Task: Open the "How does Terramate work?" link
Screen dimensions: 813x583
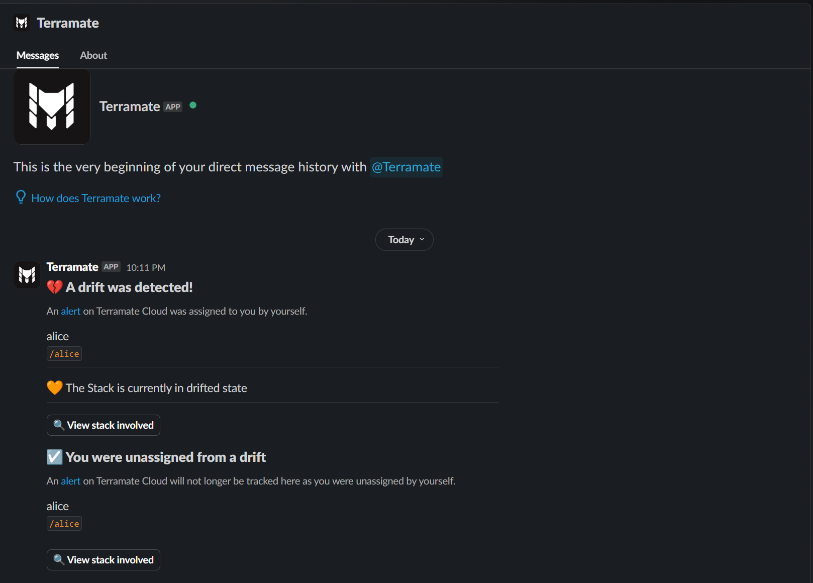Action: point(96,198)
